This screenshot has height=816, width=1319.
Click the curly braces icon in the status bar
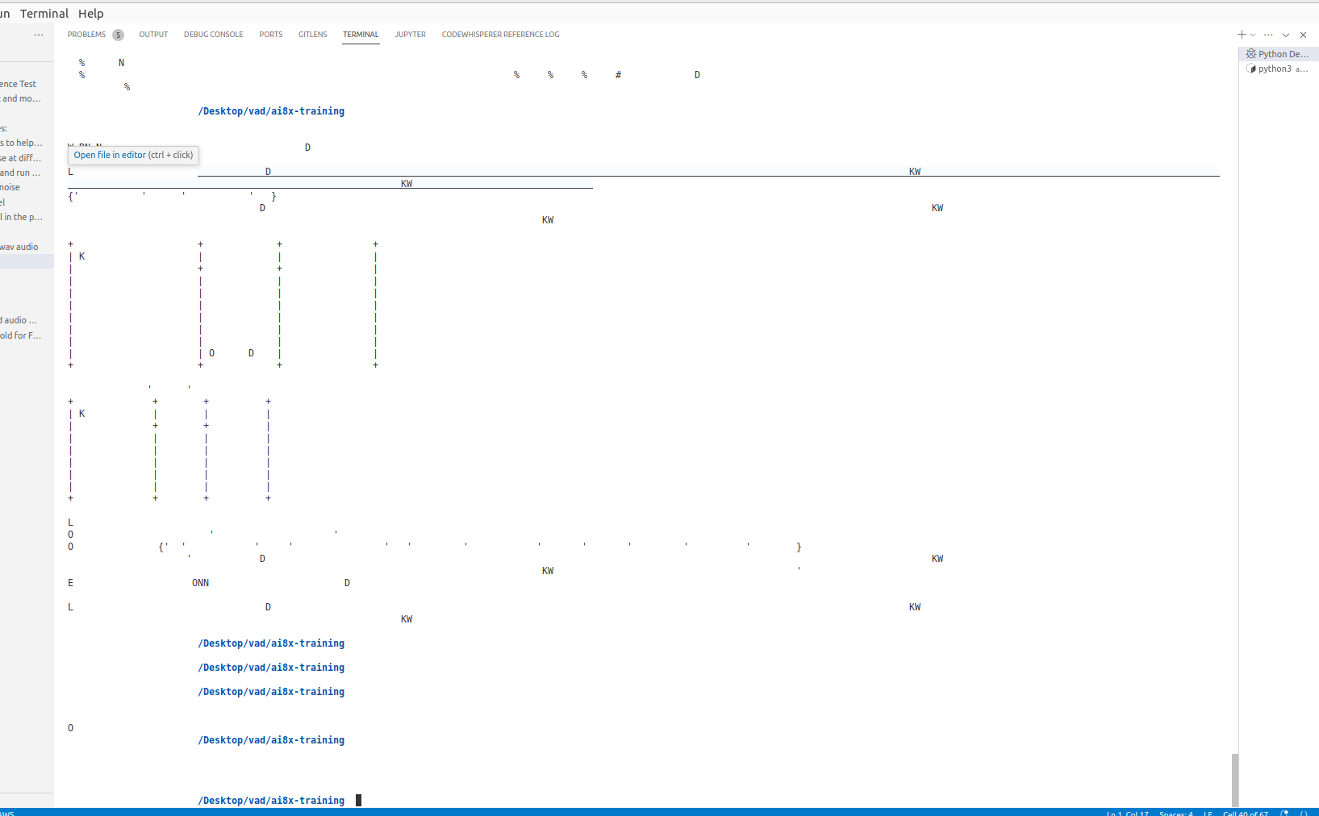point(1304,813)
